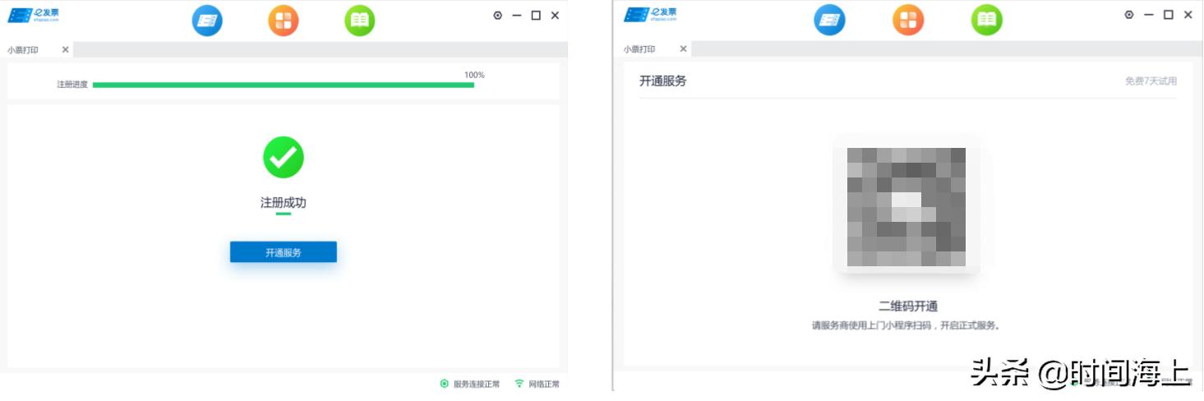
Task: Click the 网络正常 status text
Action: [544, 384]
